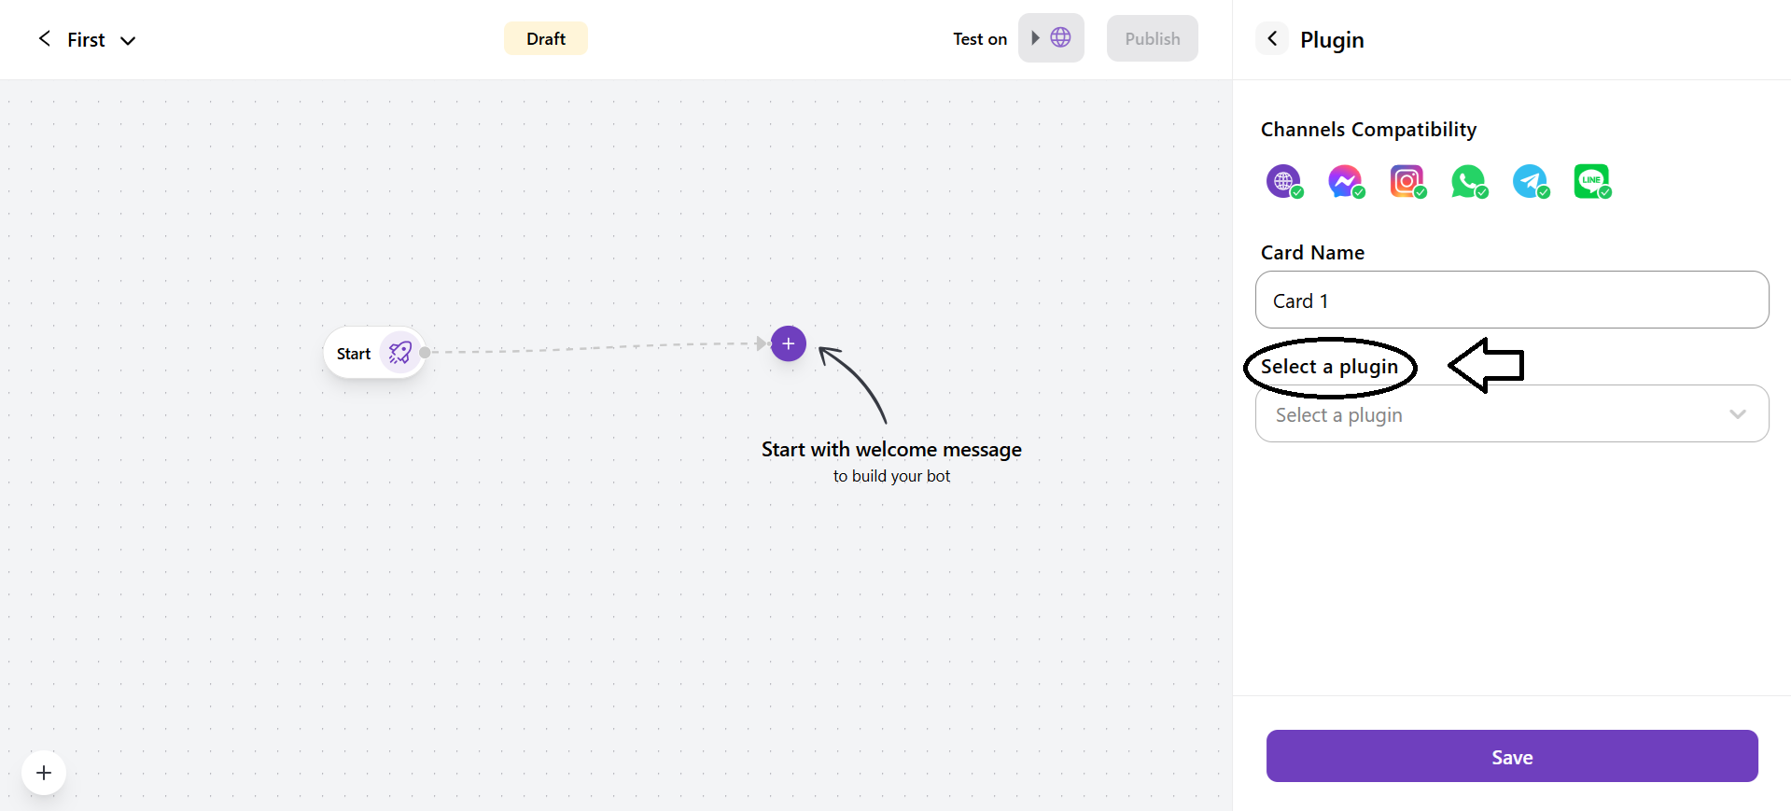Click the plus button in the bottom-left corner
The height and width of the screenshot is (811, 1791).
coord(43,773)
